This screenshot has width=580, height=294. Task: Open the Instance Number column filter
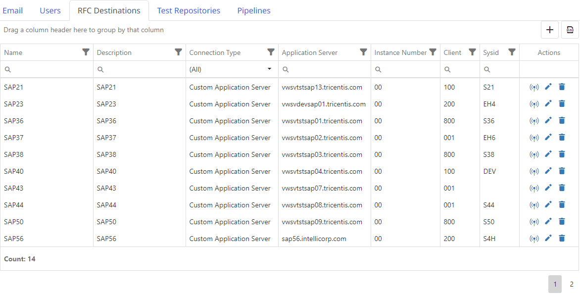(433, 52)
